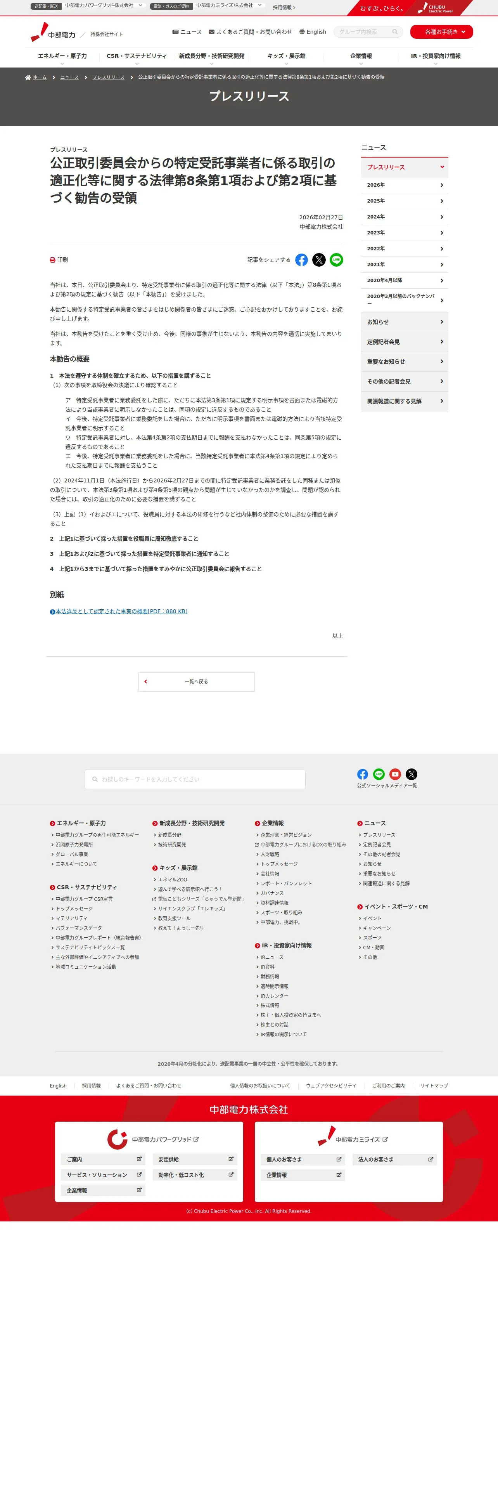This screenshot has width=498, height=1495.
Task: Open footer YouTube social icon
Action: (x=395, y=774)
